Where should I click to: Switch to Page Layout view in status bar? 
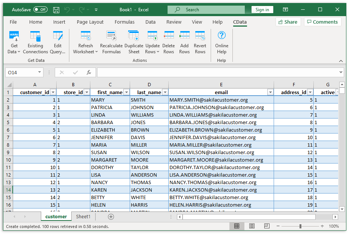pos(252,226)
